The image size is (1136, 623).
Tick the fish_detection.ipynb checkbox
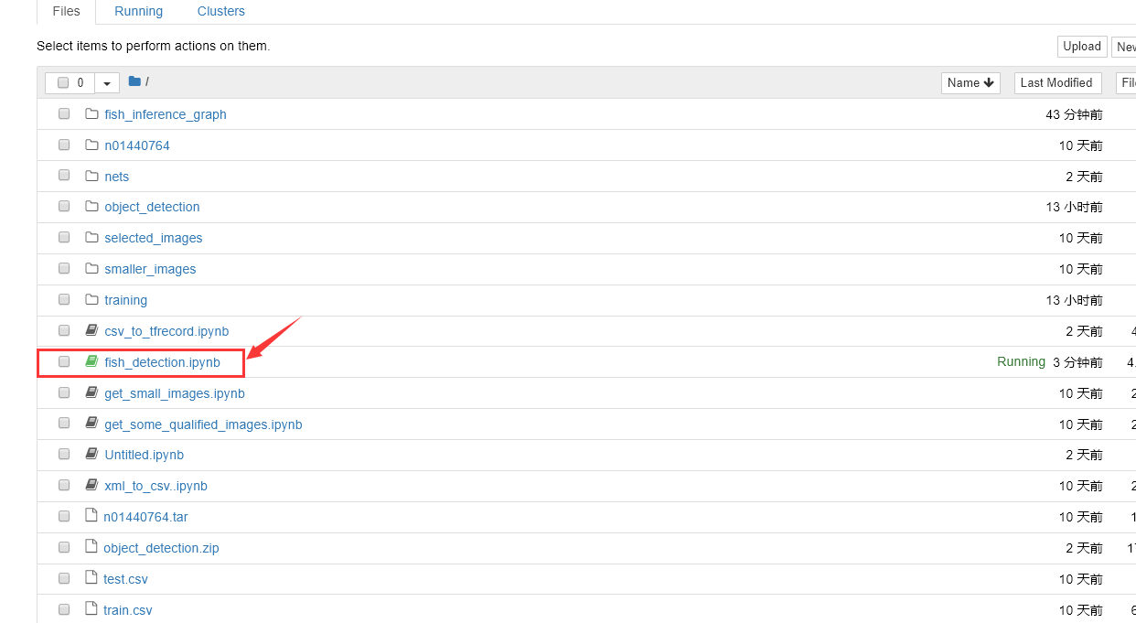(x=64, y=361)
